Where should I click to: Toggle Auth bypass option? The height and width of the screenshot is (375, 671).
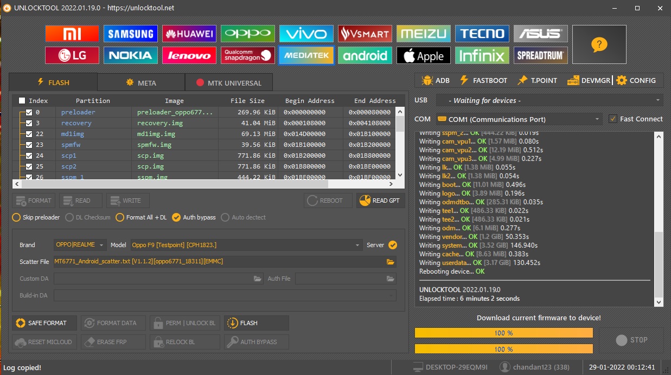pyautogui.click(x=194, y=217)
